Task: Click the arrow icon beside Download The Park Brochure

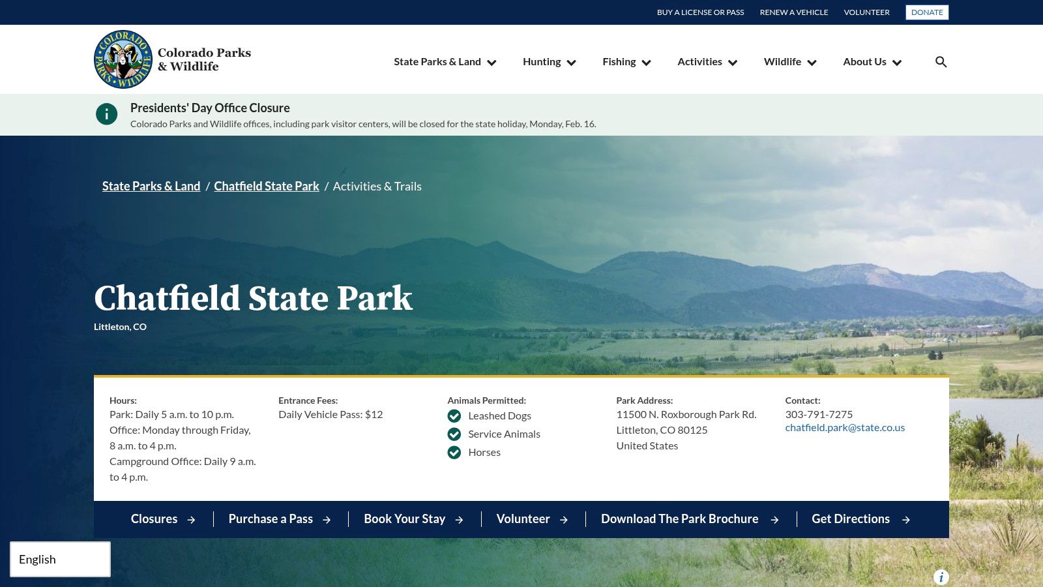Action: tap(774, 520)
